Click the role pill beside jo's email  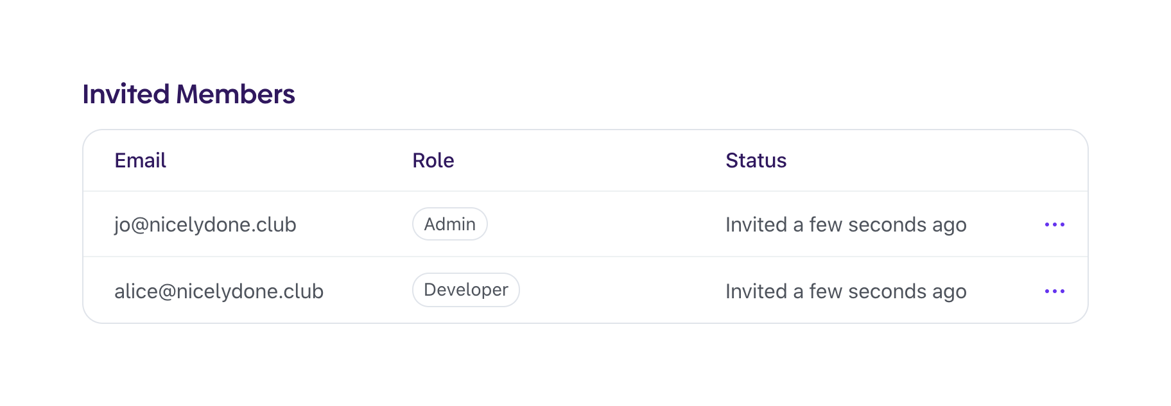click(449, 224)
